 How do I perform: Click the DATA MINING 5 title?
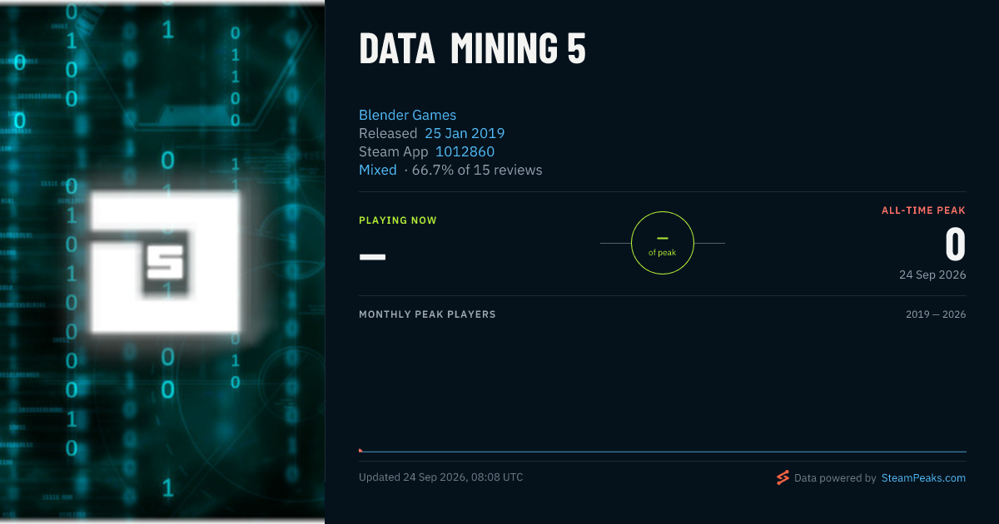pos(473,49)
